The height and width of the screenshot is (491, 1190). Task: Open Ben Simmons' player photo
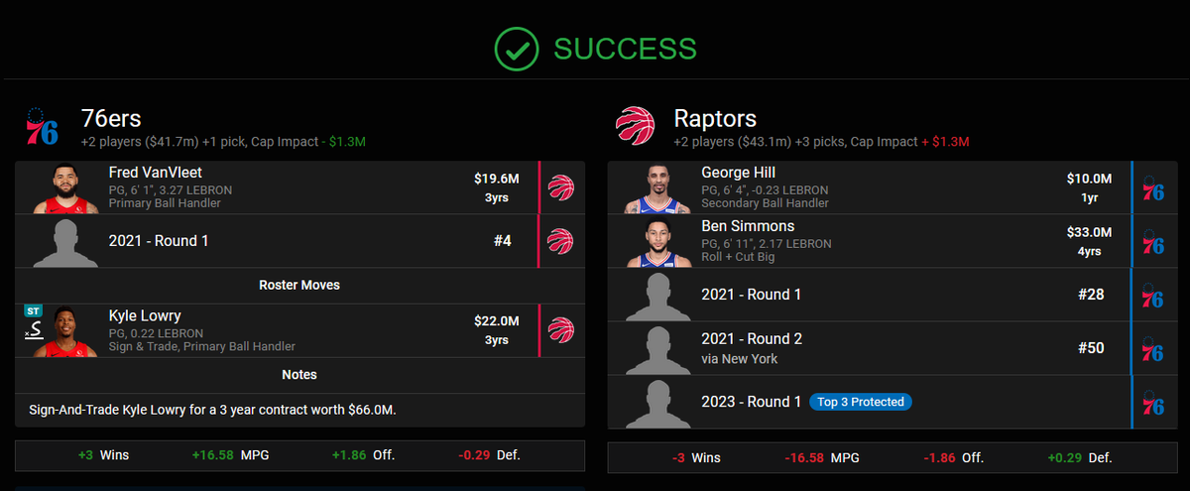pyautogui.click(x=656, y=242)
